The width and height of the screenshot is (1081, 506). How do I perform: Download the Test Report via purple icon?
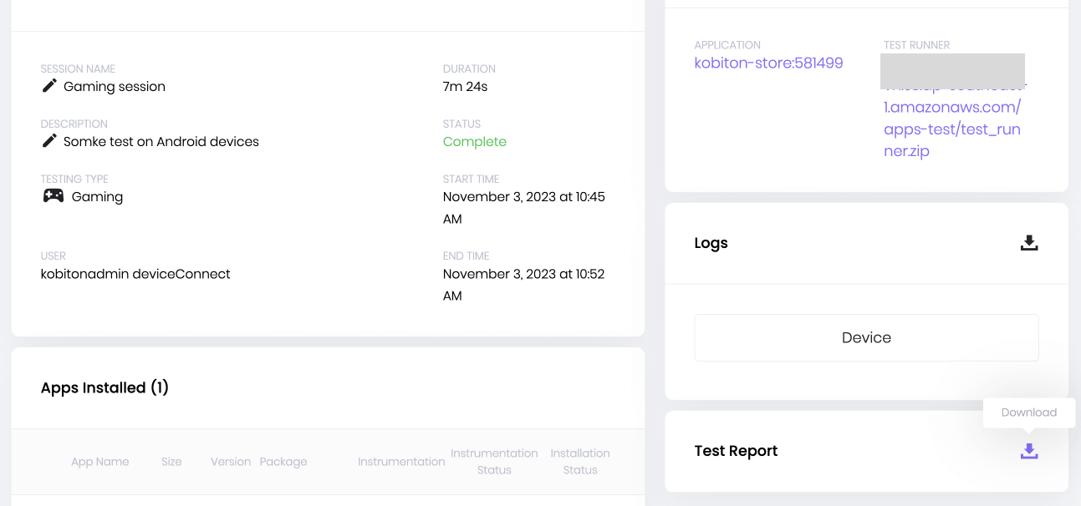click(x=1029, y=451)
